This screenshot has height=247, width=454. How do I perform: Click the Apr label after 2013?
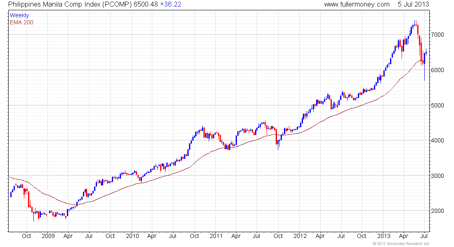(x=404, y=236)
